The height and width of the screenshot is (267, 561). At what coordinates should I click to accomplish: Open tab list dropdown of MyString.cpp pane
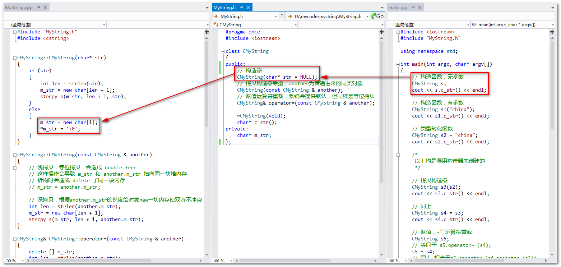tap(207, 8)
